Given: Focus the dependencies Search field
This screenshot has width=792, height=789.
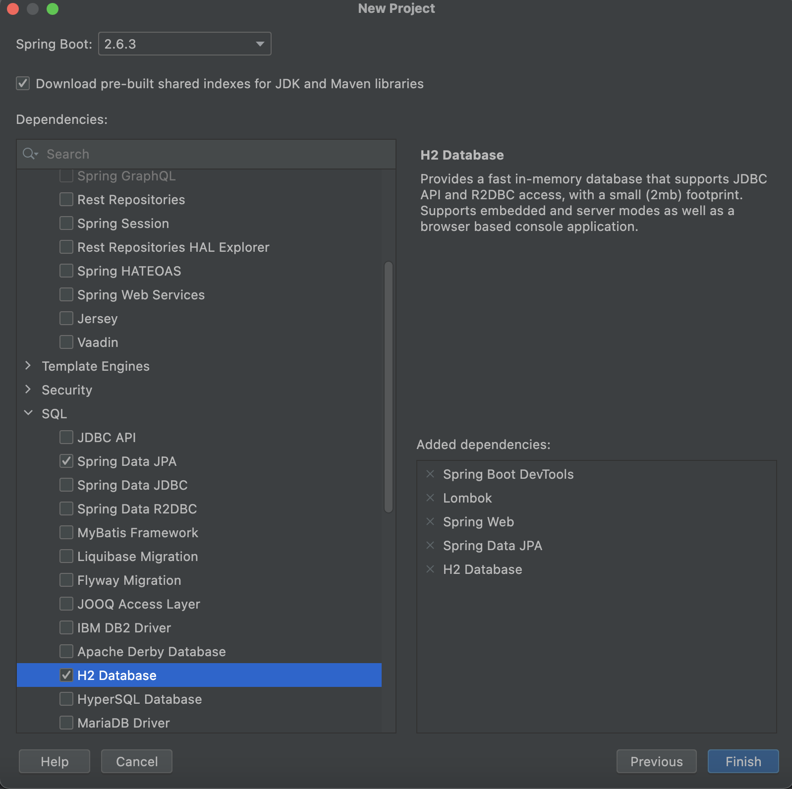Looking at the screenshot, I should pos(206,154).
